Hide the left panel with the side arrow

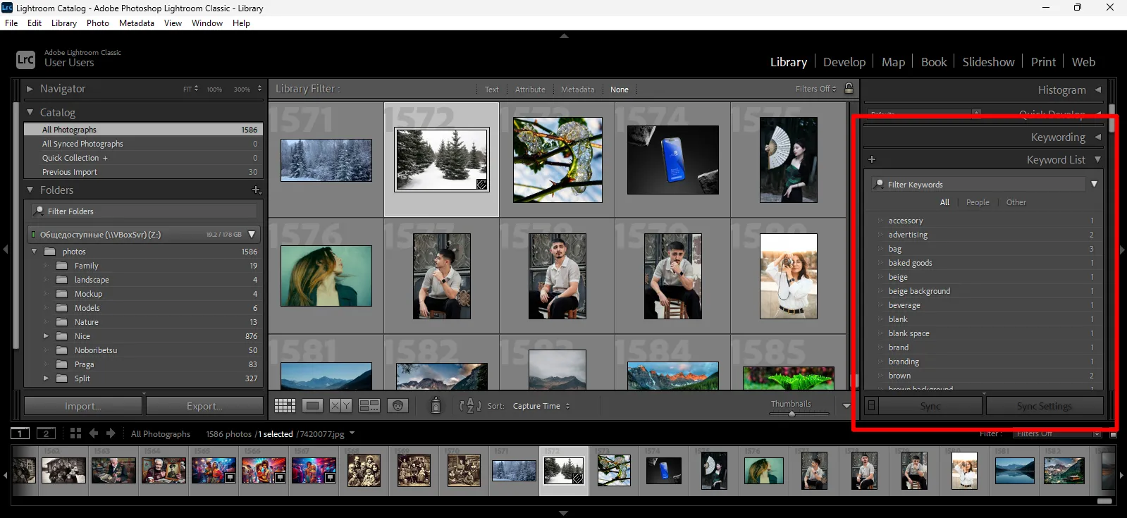click(x=5, y=249)
